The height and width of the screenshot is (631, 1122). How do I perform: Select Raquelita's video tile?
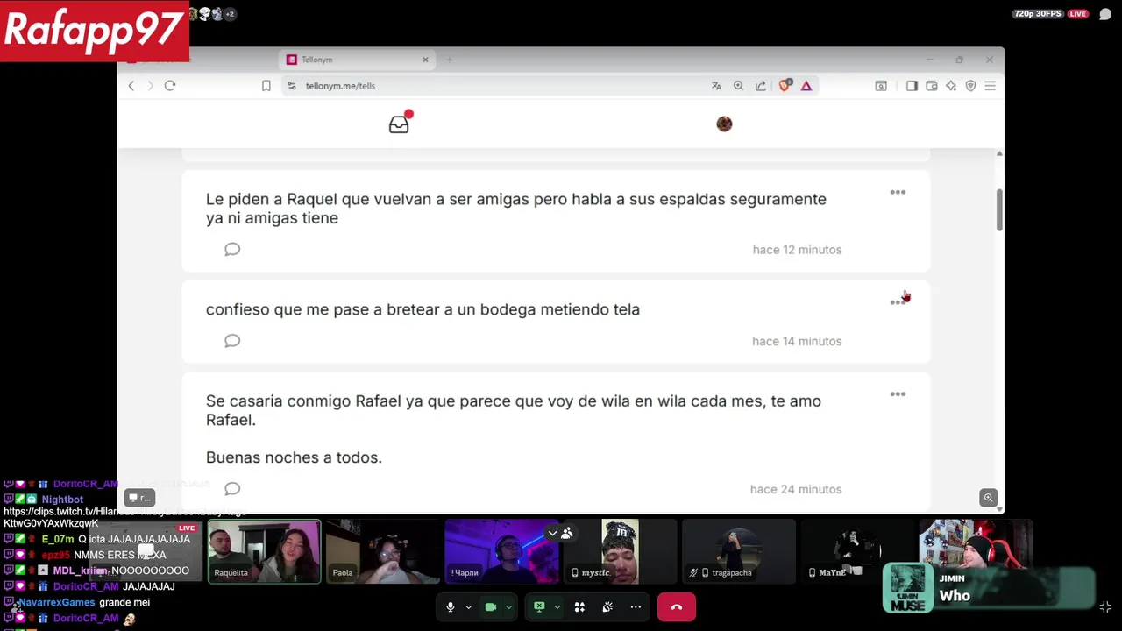pyautogui.click(x=264, y=551)
